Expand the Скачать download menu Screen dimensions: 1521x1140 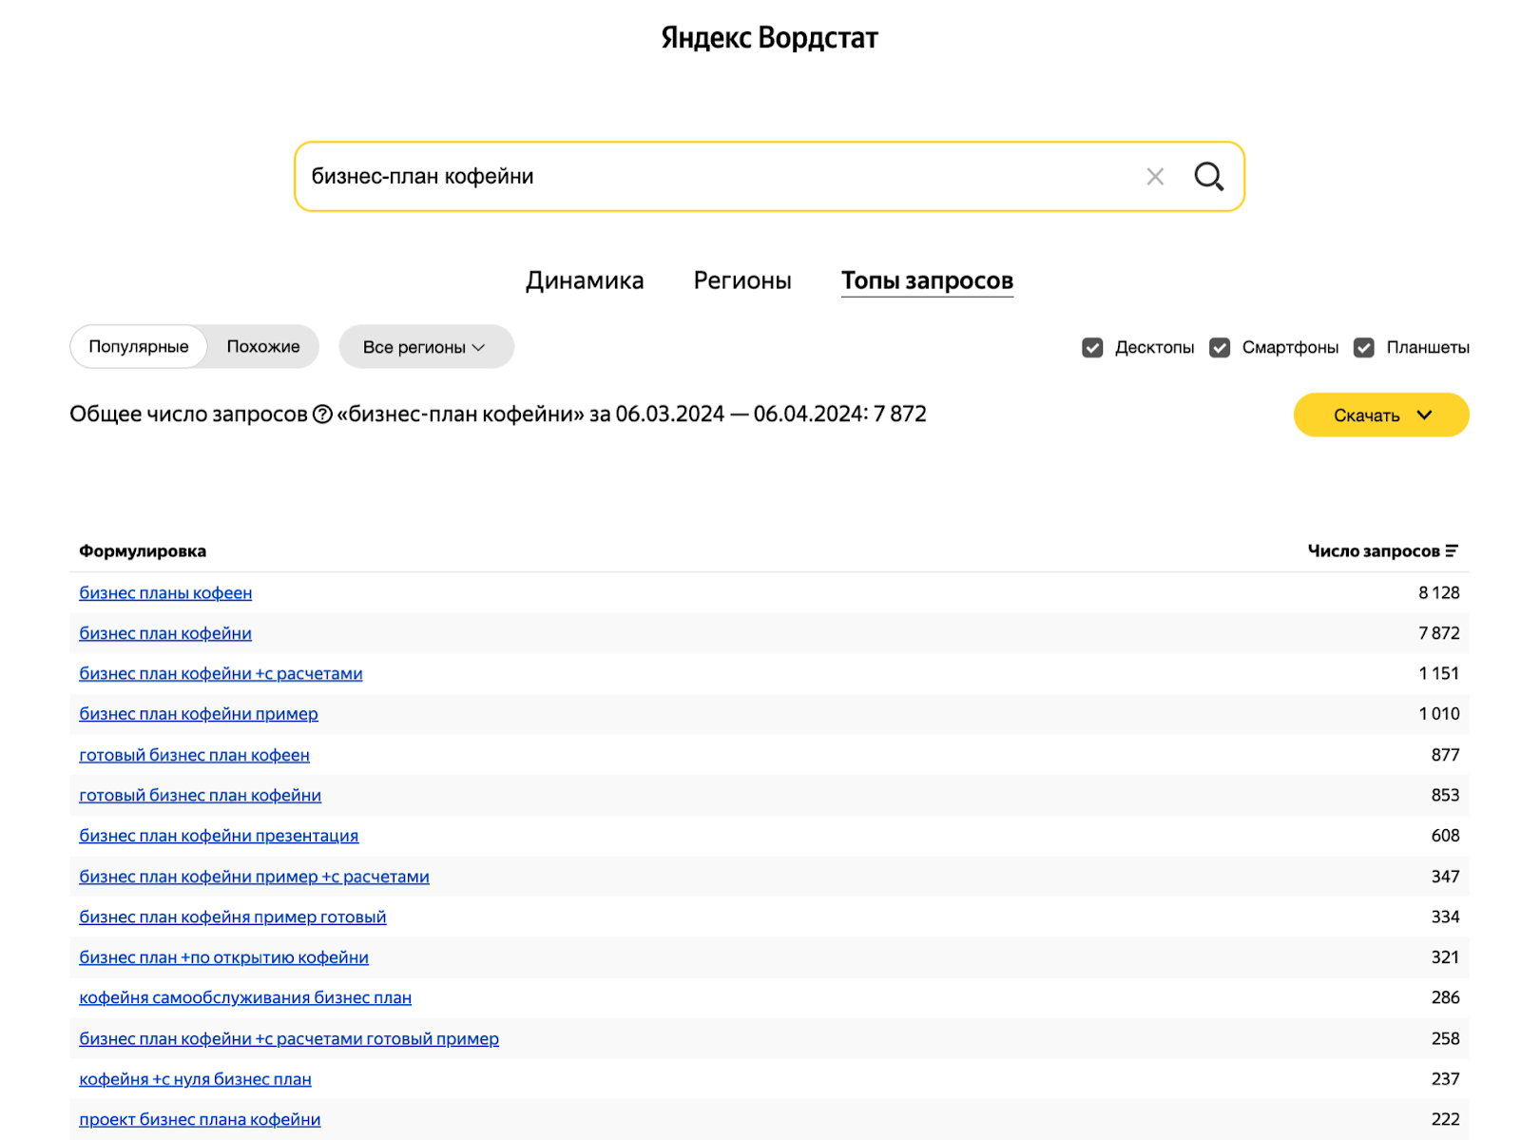(1380, 415)
